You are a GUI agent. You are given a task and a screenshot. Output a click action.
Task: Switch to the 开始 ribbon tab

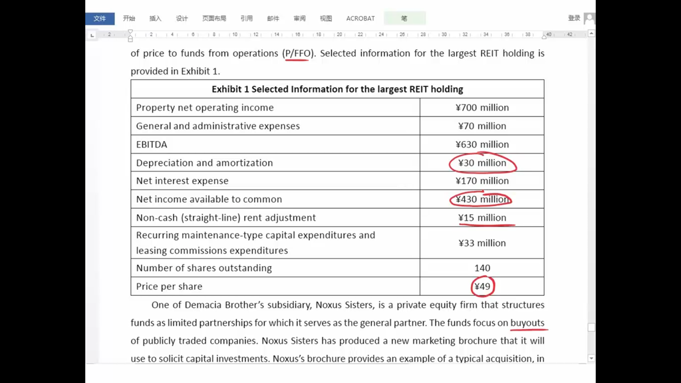tap(129, 18)
